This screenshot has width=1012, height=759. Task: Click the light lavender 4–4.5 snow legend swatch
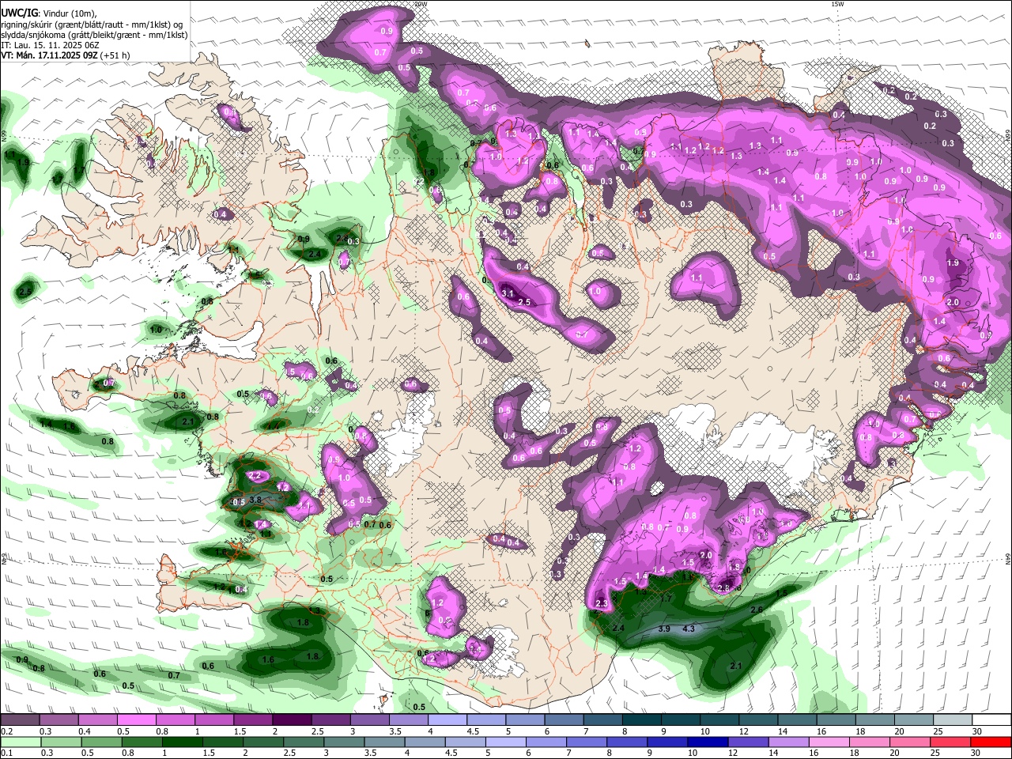(447, 720)
